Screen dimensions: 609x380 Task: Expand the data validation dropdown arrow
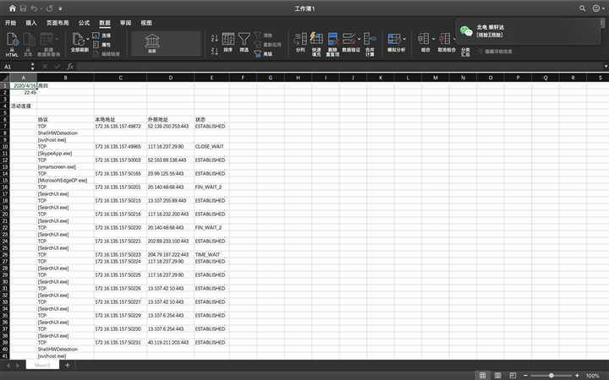[x=359, y=39]
